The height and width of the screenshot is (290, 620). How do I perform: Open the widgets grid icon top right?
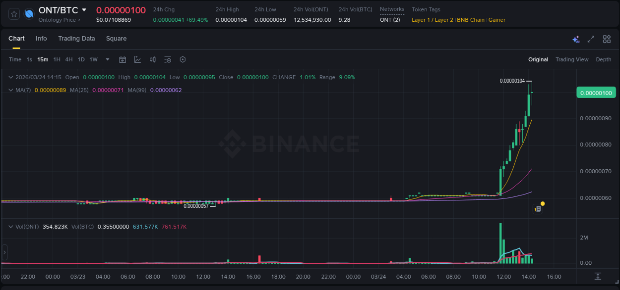(607, 39)
